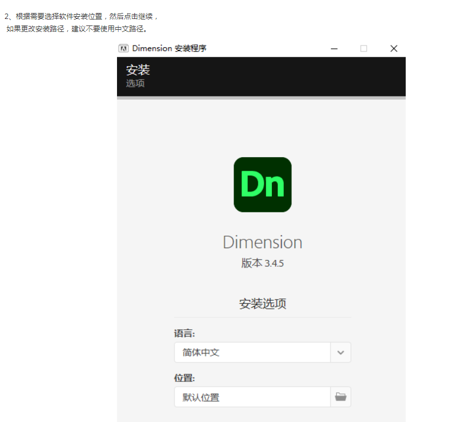Close the Dimension installer window
468x422 pixels.
point(394,48)
